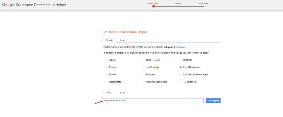Screen dimensions: 283x117
Task: Toggle the Local Businesses radio button
Action: pos(181,67)
